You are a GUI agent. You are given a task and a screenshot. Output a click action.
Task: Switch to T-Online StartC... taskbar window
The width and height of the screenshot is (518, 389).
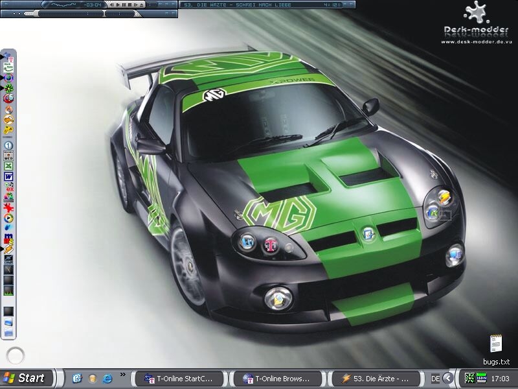[180, 379]
